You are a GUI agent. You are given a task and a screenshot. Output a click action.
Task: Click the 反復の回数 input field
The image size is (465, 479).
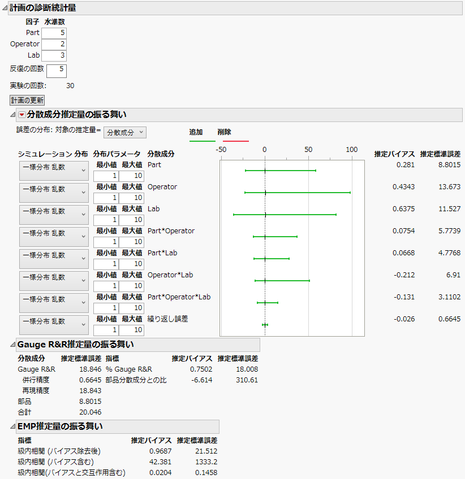57,70
